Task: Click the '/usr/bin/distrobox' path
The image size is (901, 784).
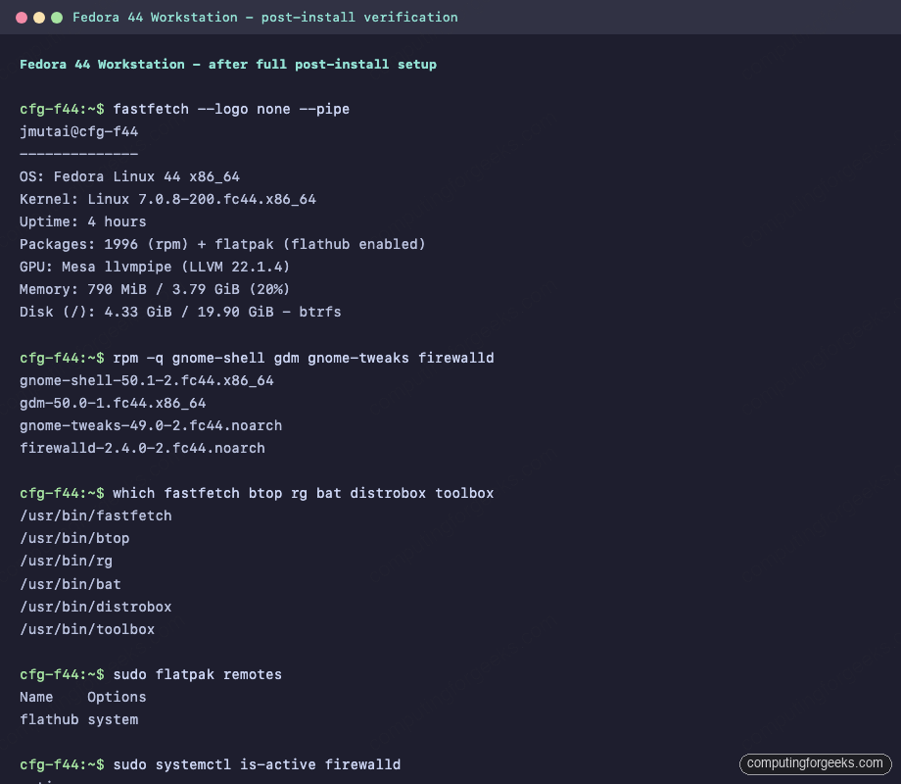Action: pos(95,607)
